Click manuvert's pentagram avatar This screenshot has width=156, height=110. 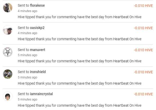pyautogui.click(x=8, y=52)
